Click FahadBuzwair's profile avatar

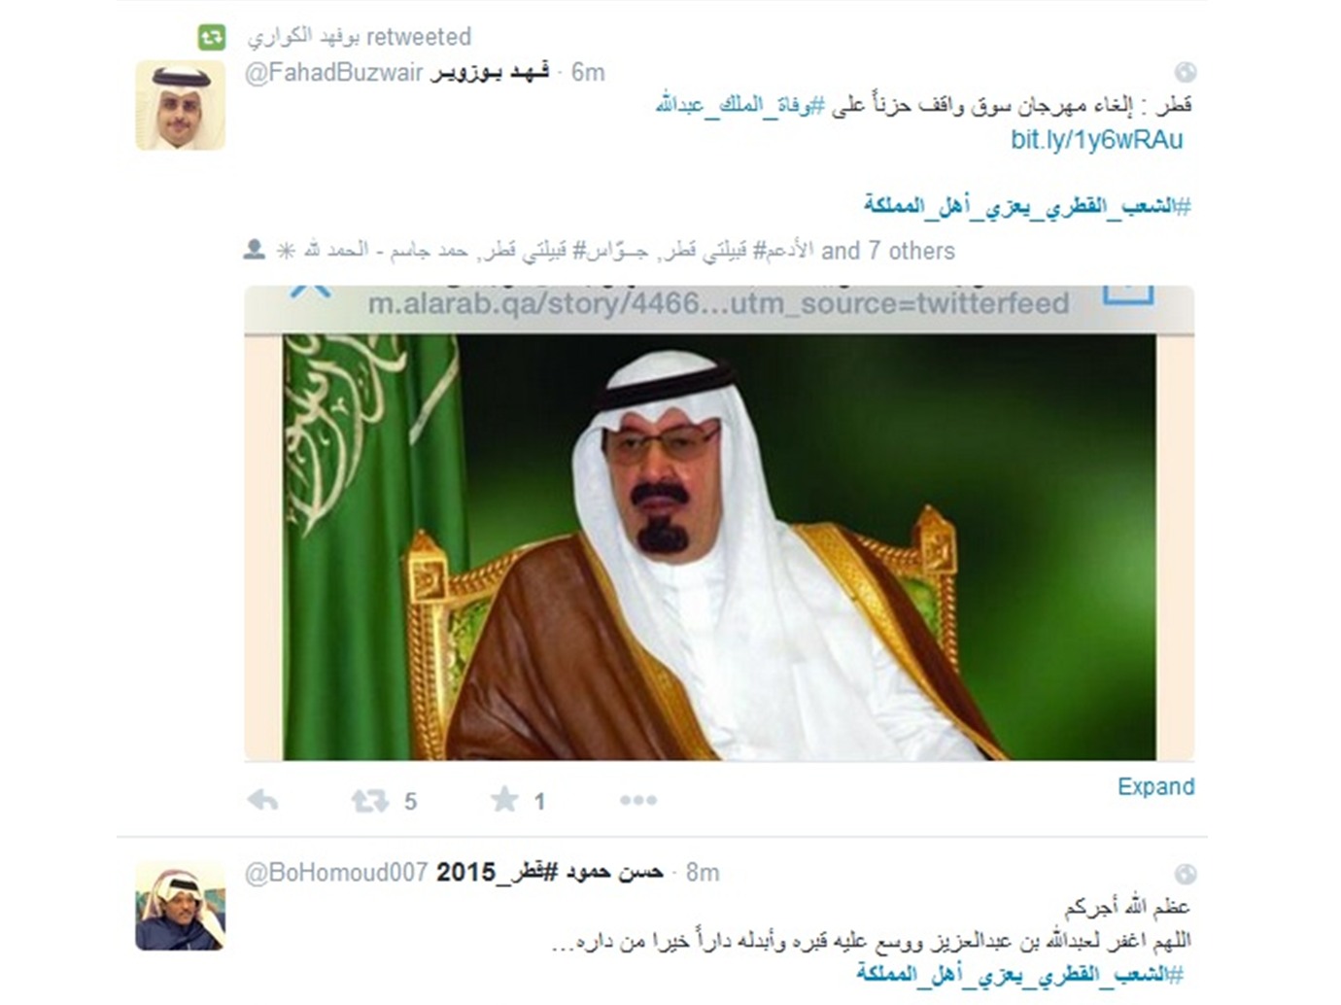click(x=181, y=105)
